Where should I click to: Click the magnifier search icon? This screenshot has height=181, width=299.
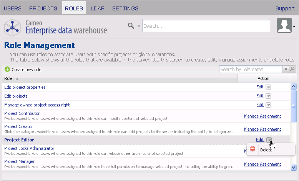click(131, 26)
